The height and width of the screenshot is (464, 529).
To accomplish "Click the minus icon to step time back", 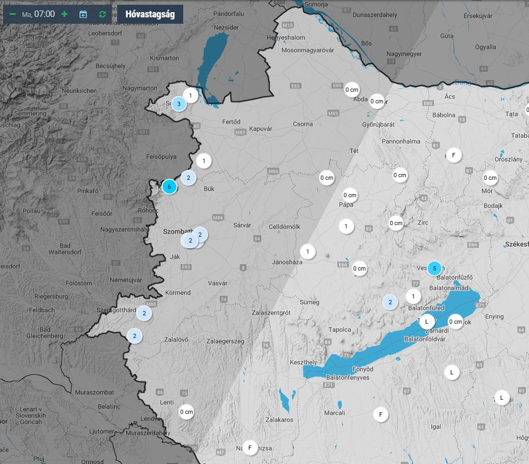I will pos(13,14).
